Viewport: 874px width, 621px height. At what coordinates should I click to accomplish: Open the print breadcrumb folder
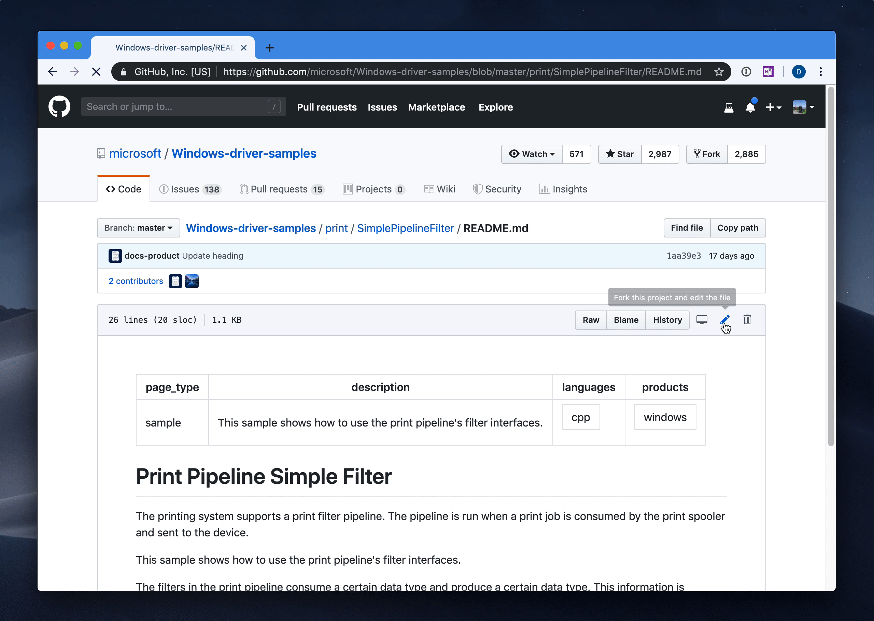pyautogui.click(x=336, y=228)
